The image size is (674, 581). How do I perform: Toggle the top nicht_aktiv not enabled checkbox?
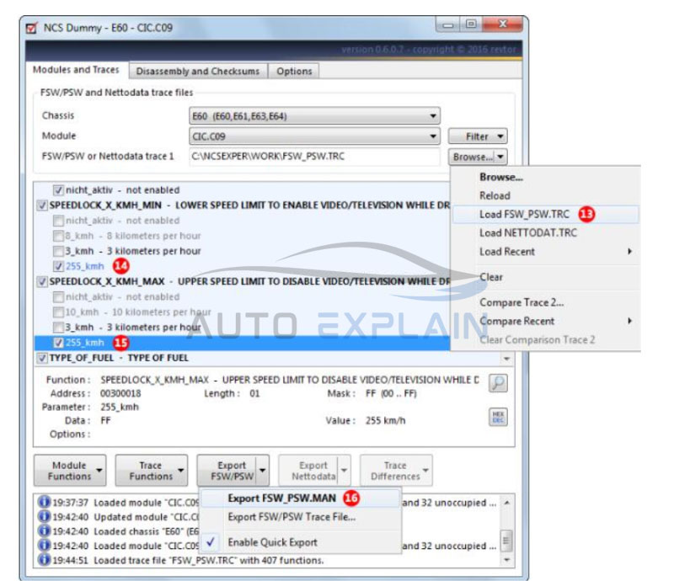[x=58, y=190]
